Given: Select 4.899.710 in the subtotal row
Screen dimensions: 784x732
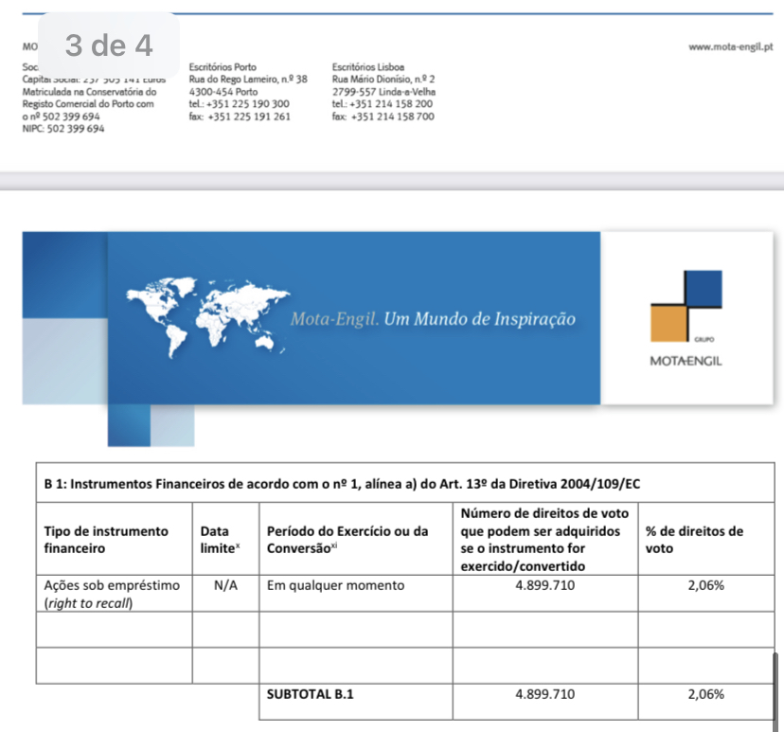Looking at the screenshot, I should click(x=545, y=694).
